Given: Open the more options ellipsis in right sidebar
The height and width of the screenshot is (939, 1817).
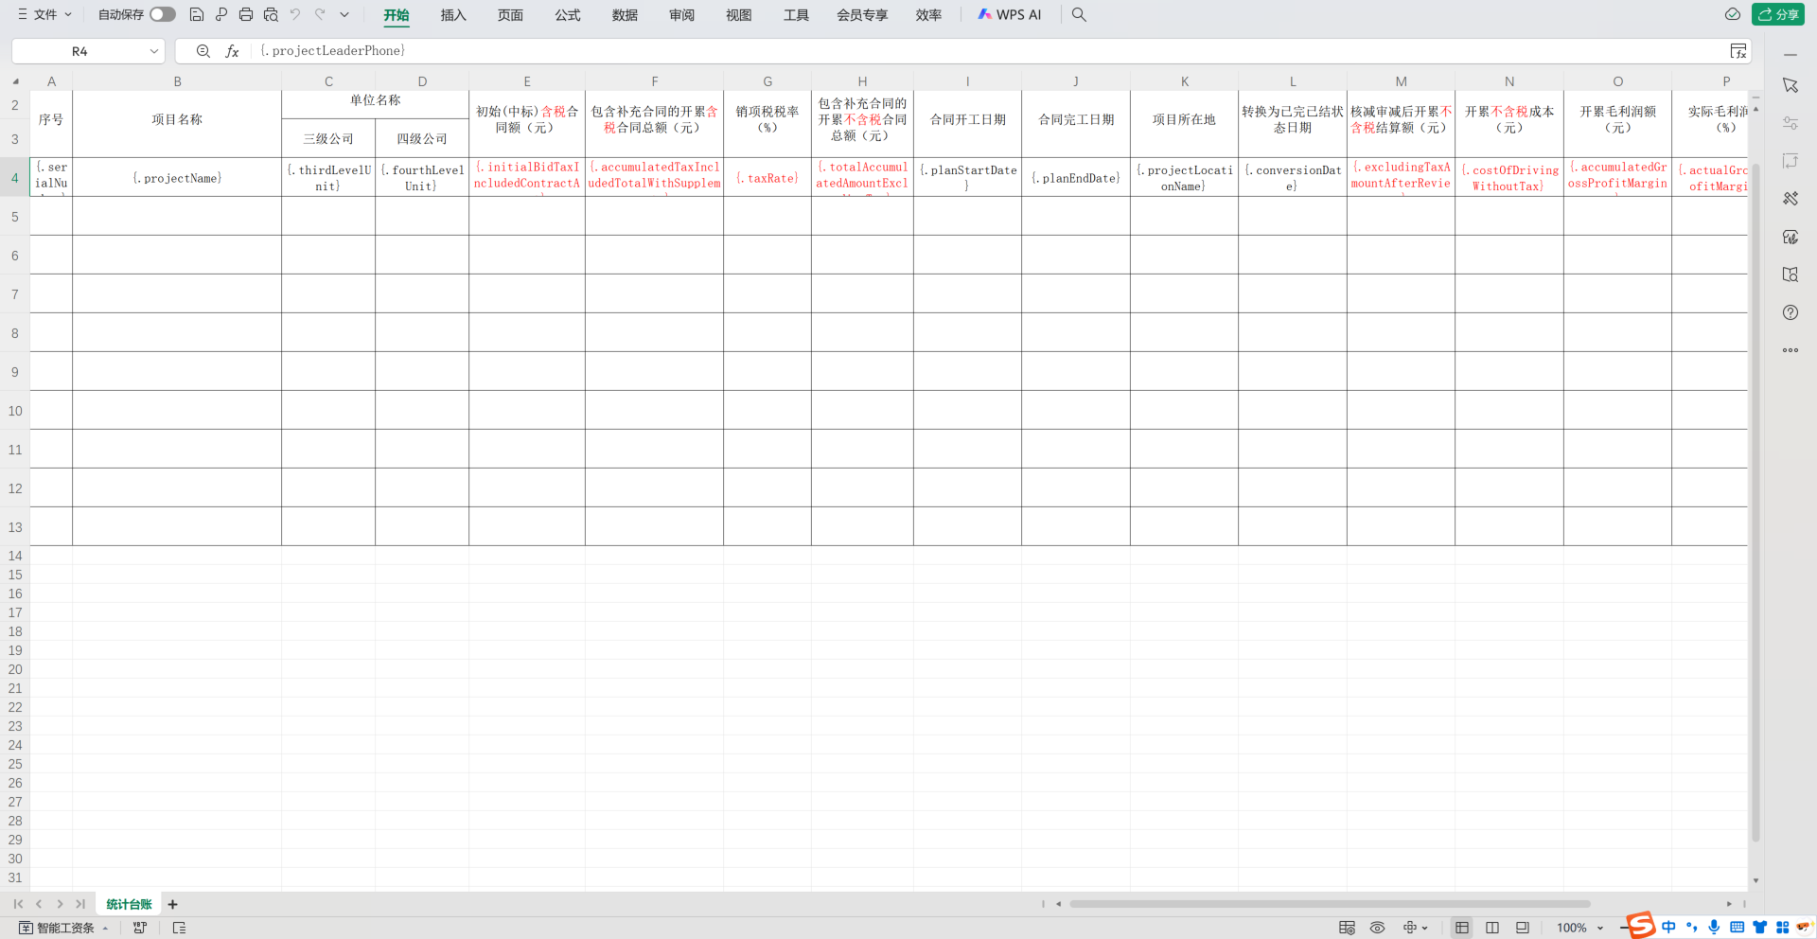Looking at the screenshot, I should [1791, 350].
